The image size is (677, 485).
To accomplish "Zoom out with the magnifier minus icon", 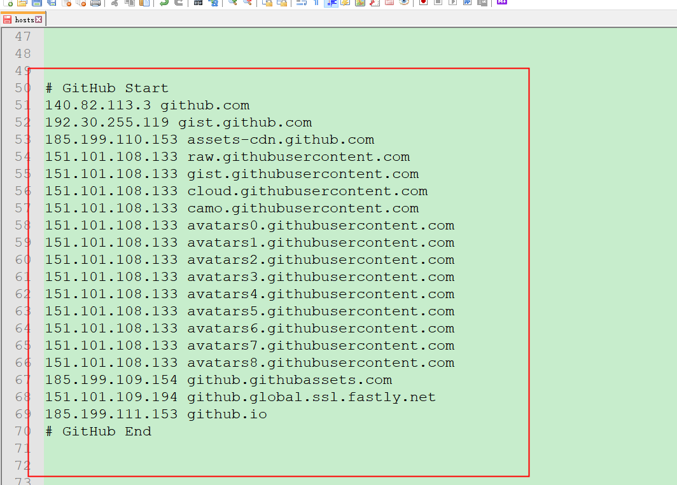I will [x=248, y=2].
